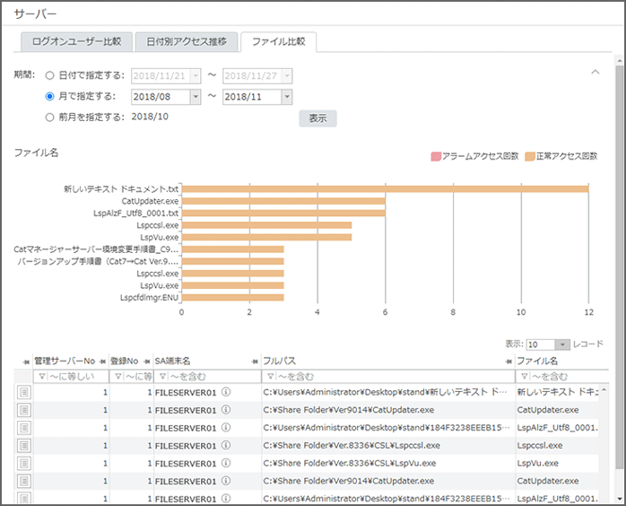Open filter funnel for SA端末名 column
626x506 pixels.
(163, 377)
